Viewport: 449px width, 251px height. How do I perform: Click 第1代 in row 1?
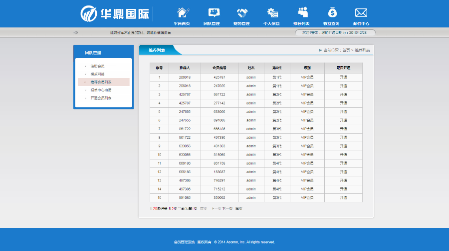tap(277, 78)
